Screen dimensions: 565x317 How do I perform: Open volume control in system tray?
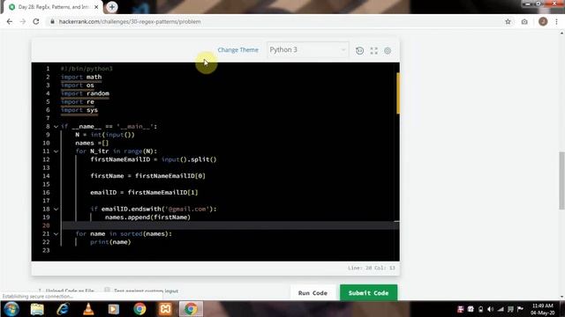[x=491, y=309]
